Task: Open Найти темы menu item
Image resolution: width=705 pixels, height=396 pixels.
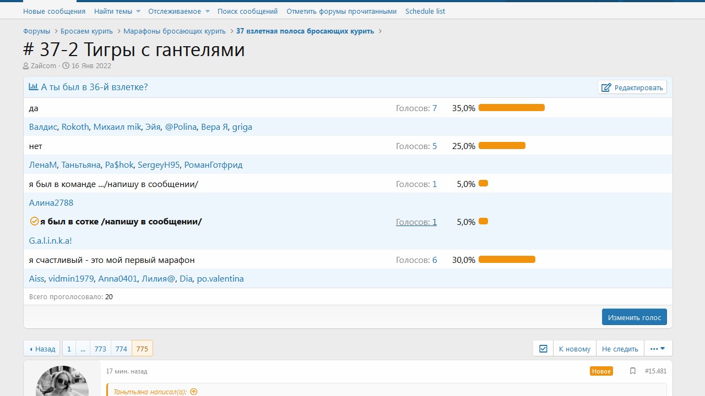Action: (x=113, y=11)
